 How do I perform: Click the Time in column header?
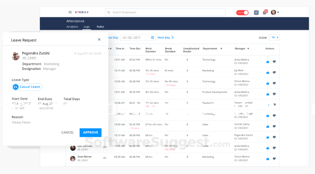coord(120,49)
